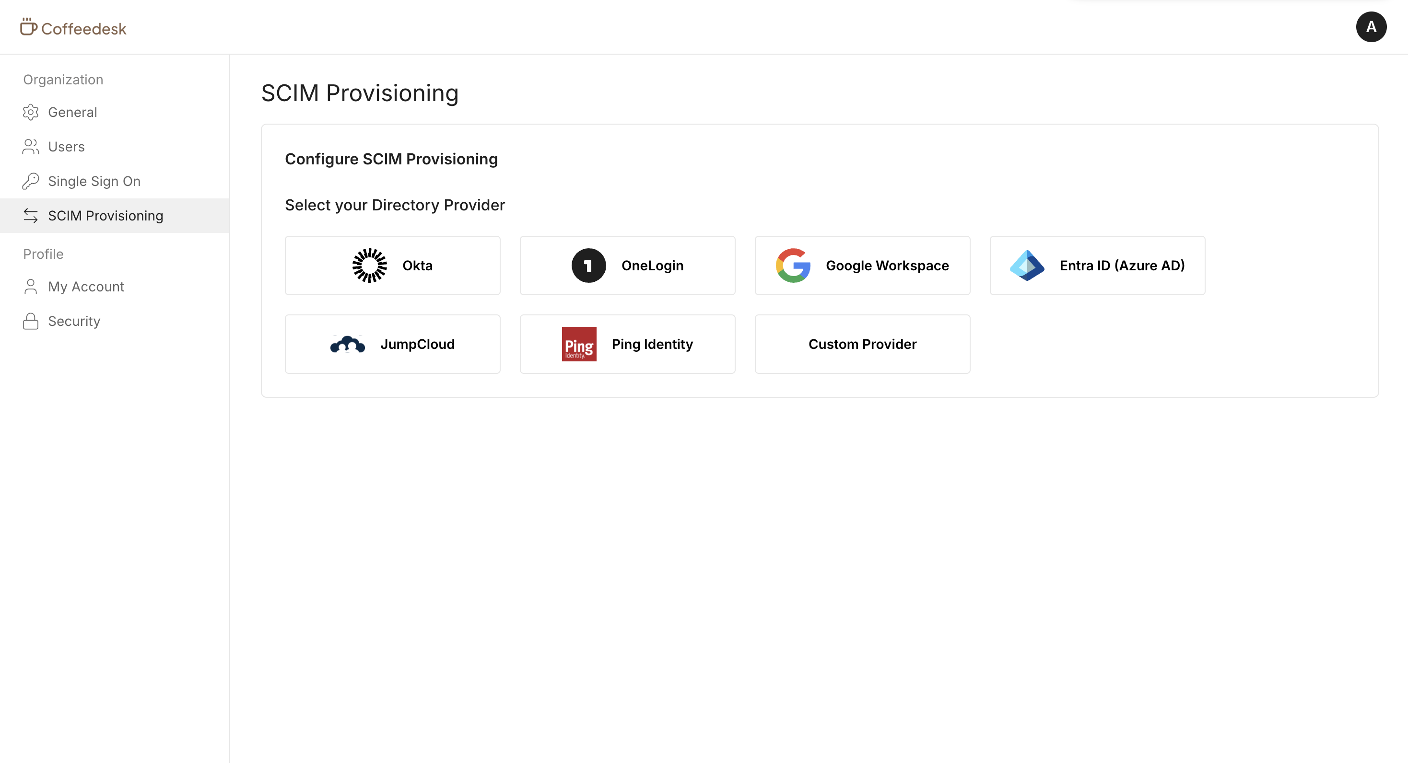Go to the Users section

pyautogui.click(x=66, y=146)
